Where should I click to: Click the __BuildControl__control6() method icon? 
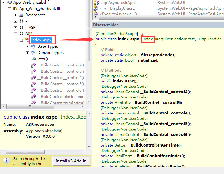(x=33, y=90)
